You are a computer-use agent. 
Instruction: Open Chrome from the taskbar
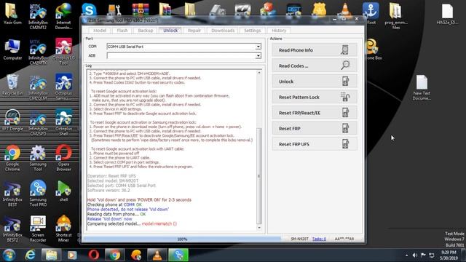pos(115,255)
